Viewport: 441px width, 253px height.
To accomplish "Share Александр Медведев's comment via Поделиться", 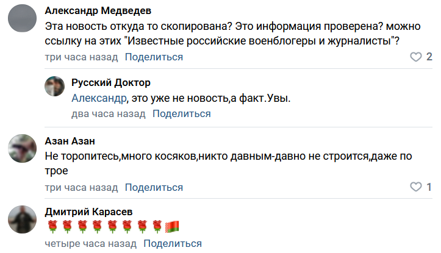I will pyautogui.click(x=154, y=57).
